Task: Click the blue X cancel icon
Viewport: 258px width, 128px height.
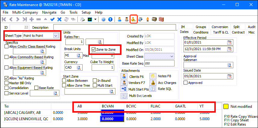Action: (59, 19)
